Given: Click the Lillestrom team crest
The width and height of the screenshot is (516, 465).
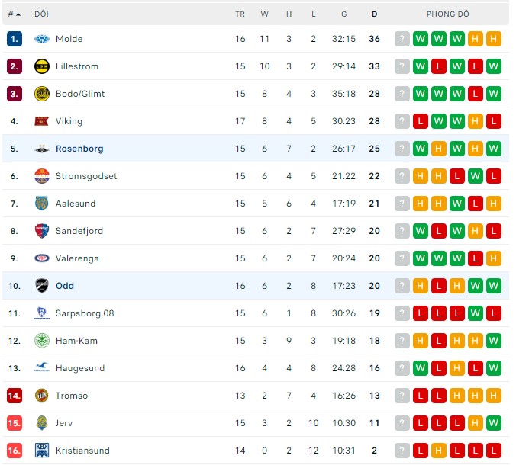Looking at the screenshot, I should tap(42, 66).
